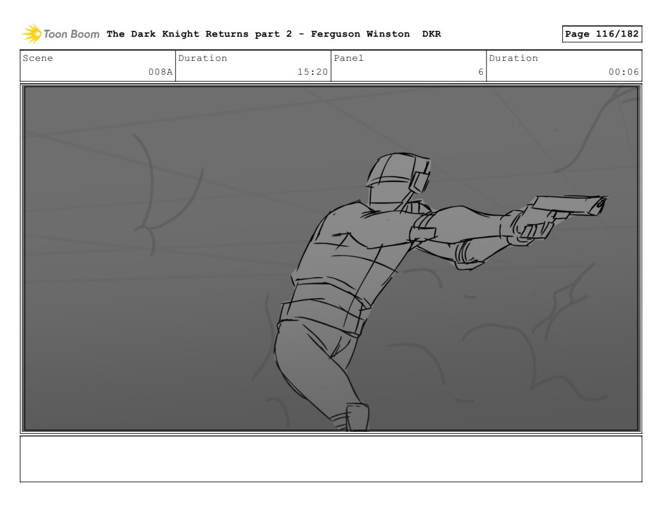Click the 'Scene' header label
Viewport: 663px width, 512px height.
pos(37,58)
